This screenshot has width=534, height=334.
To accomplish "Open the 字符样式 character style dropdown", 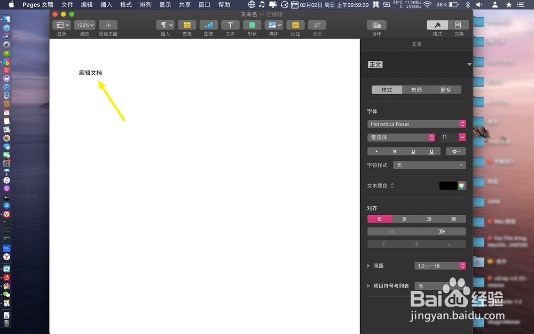I will 429,165.
